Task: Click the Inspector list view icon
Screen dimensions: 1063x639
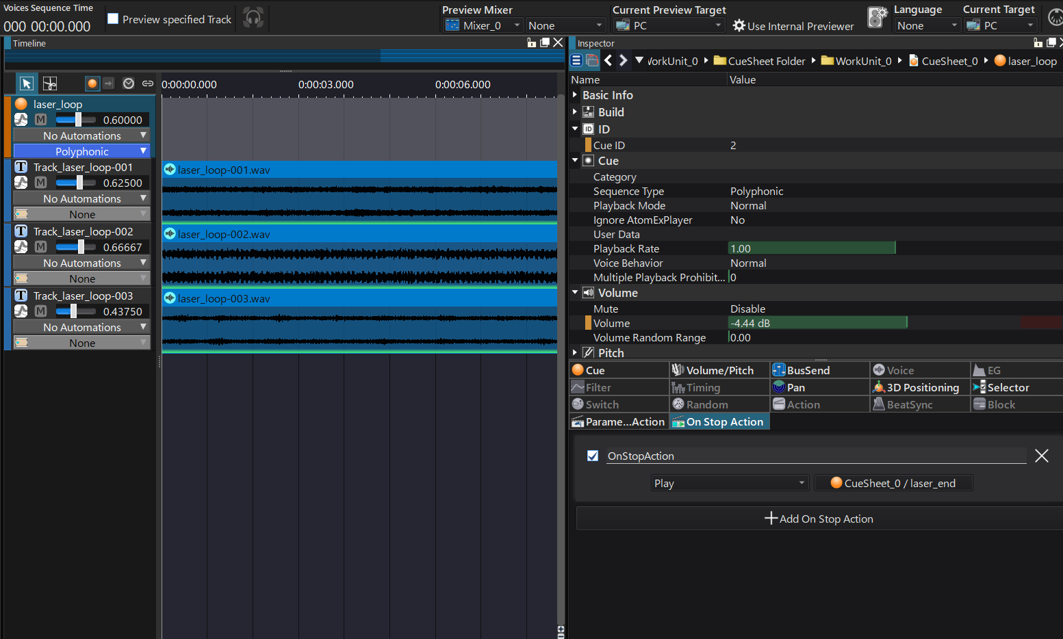Action: [576, 61]
